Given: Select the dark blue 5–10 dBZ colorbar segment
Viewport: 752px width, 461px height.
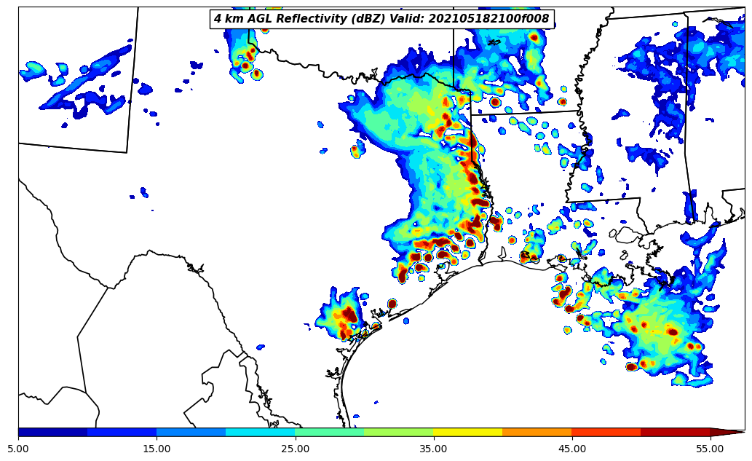Looking at the screenshot, I should coord(52,432).
